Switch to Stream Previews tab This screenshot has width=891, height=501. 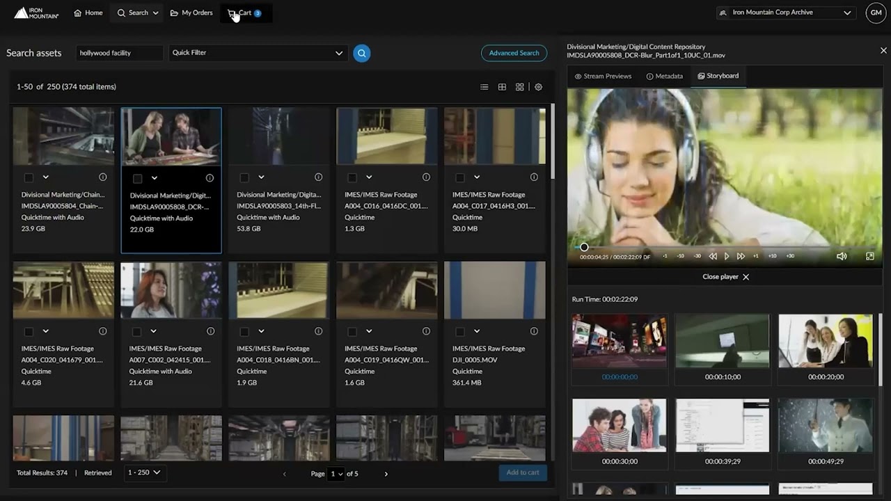tap(603, 76)
